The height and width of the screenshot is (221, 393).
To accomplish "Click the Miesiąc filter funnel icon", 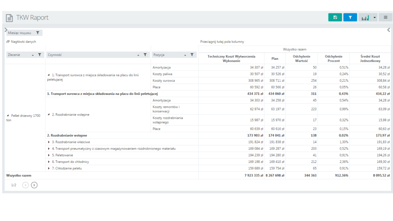I will point(38,33).
